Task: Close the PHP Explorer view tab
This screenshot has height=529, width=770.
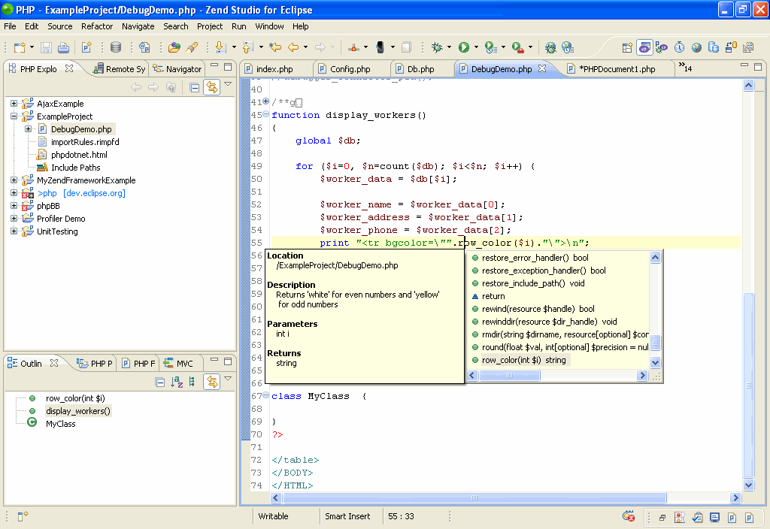Action: (69, 68)
